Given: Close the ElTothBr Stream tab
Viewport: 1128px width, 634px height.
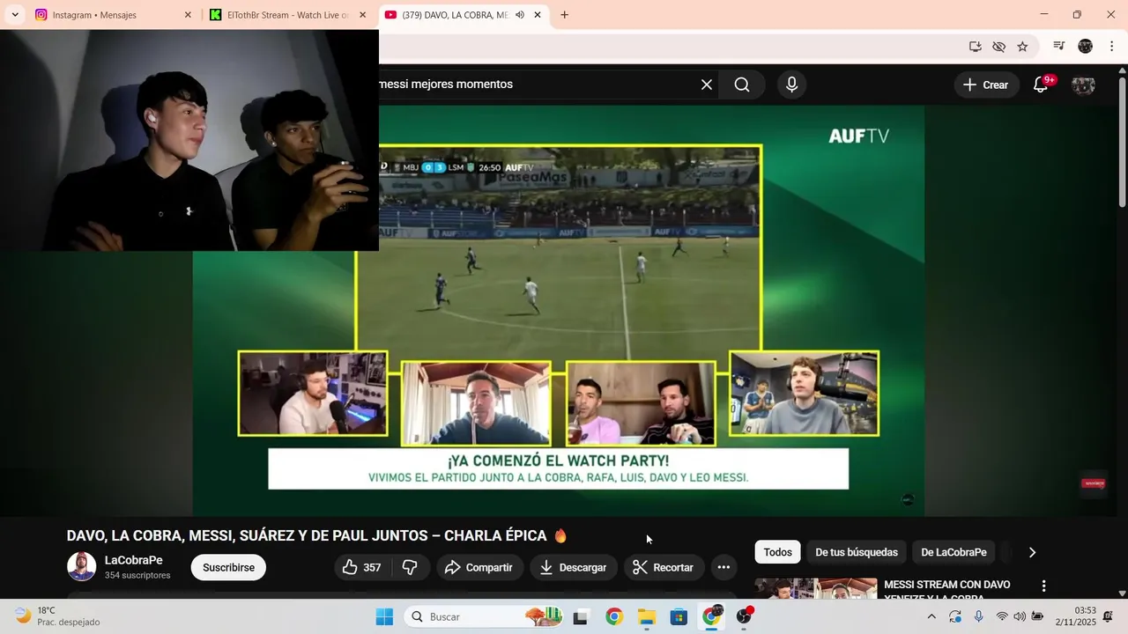Looking at the screenshot, I should pyautogui.click(x=362, y=15).
